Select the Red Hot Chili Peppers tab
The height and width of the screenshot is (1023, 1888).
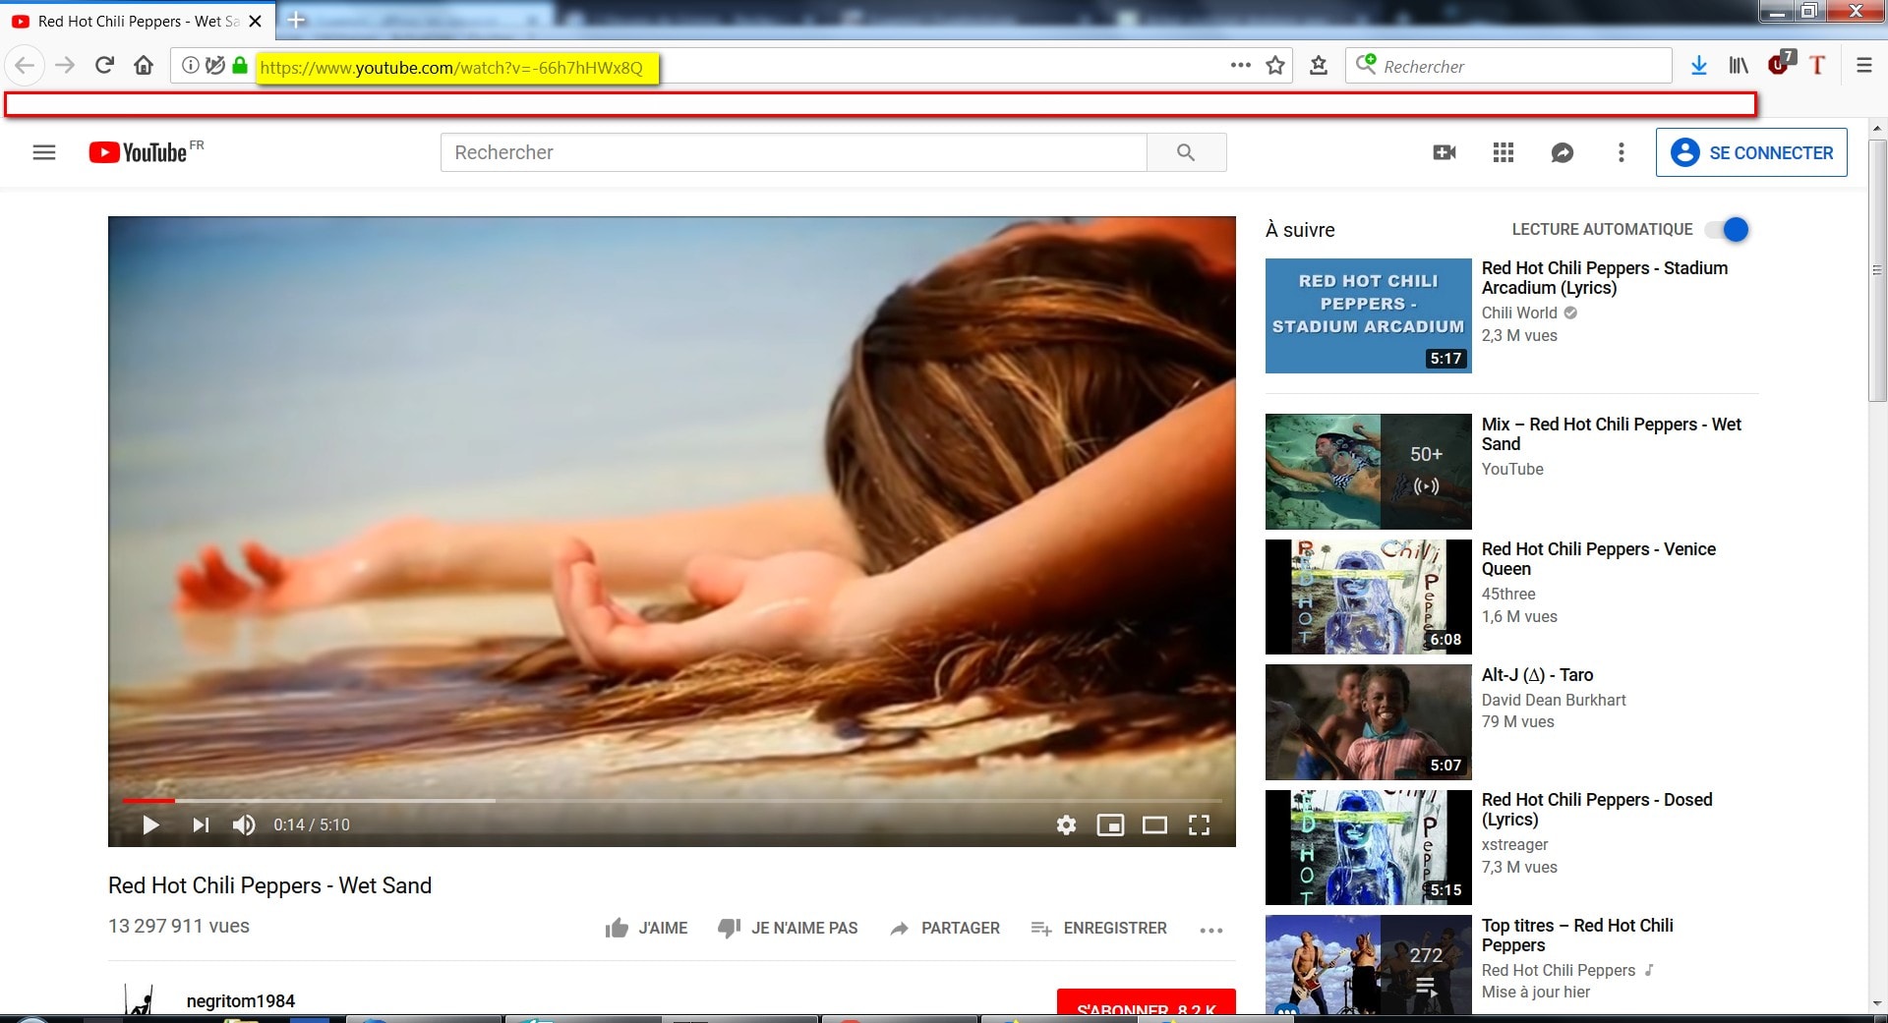click(x=138, y=21)
